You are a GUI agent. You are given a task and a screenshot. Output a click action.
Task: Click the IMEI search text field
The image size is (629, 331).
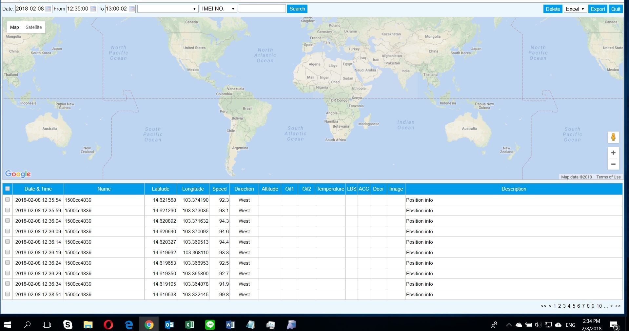click(262, 9)
